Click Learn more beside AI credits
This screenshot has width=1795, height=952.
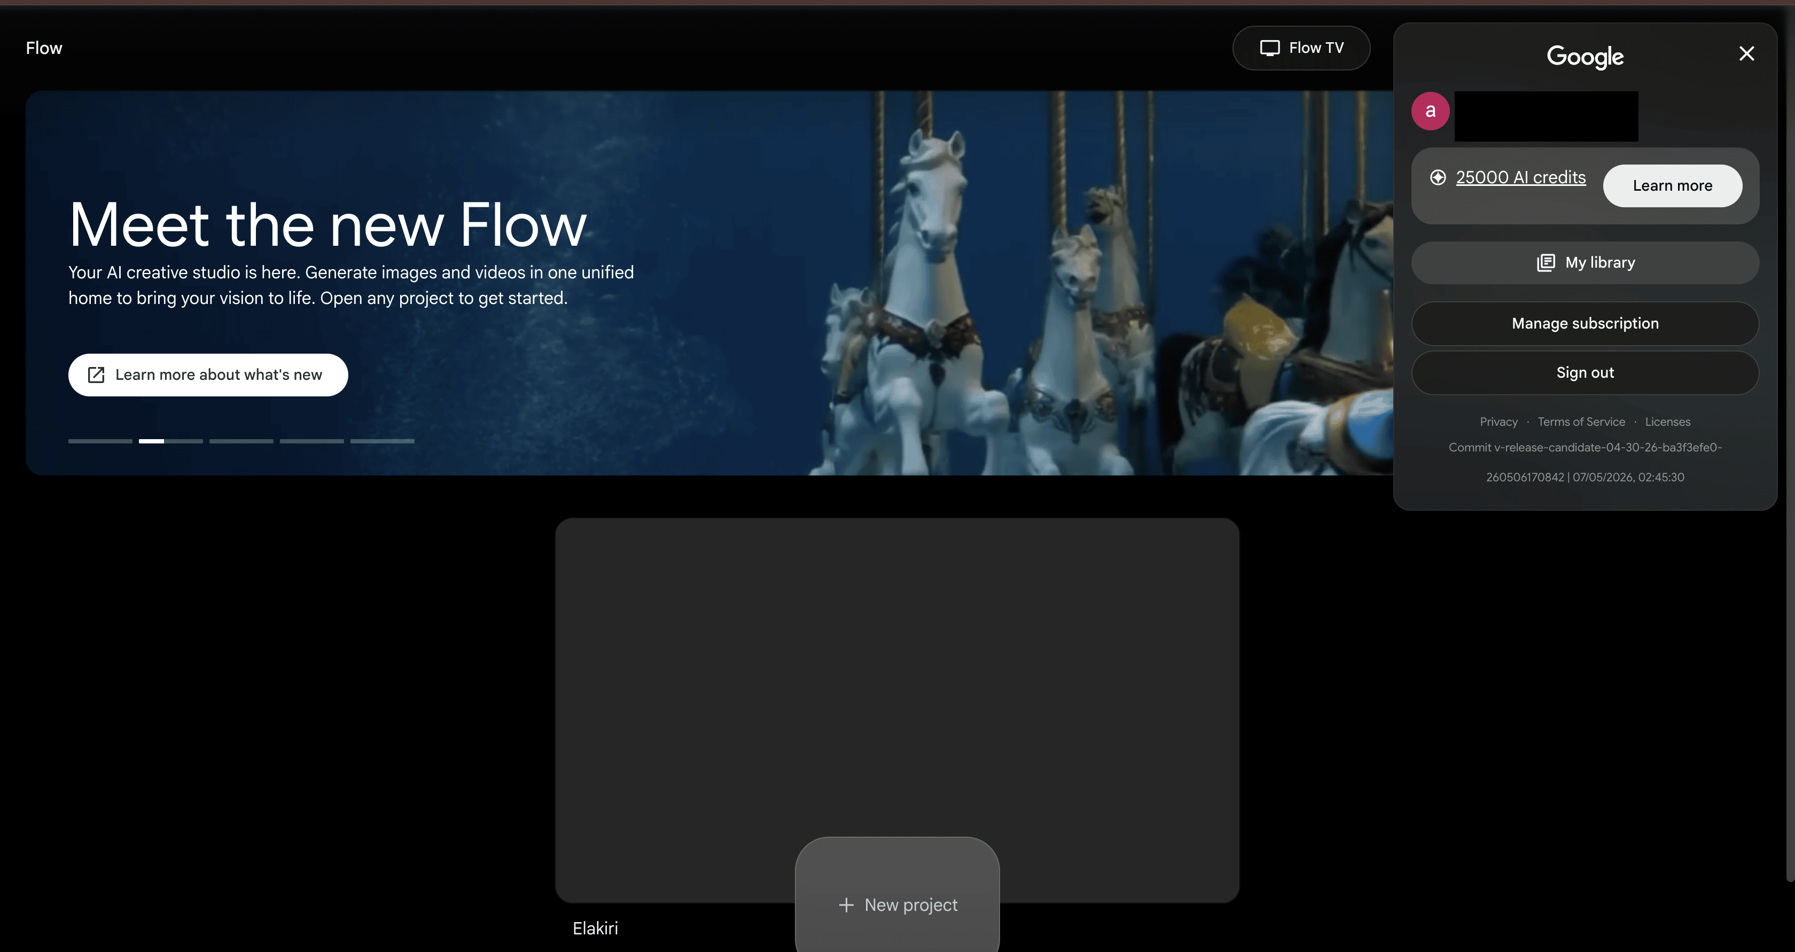click(x=1672, y=186)
